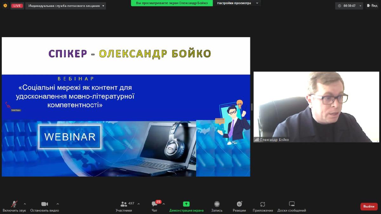Expand the arrow beside the meeting timer
This screenshot has height=214, width=381.
360,6
